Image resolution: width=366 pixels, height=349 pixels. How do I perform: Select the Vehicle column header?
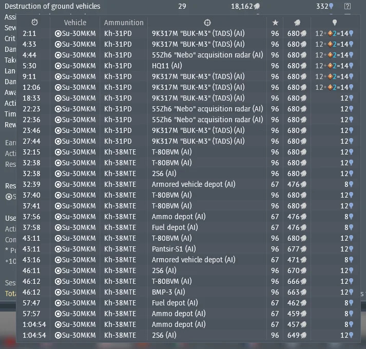(x=75, y=23)
